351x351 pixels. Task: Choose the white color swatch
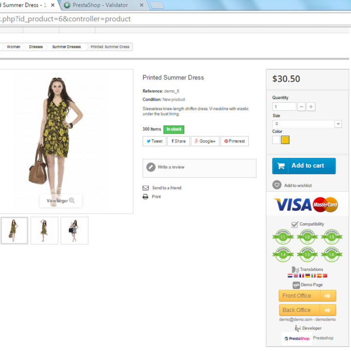click(x=276, y=140)
